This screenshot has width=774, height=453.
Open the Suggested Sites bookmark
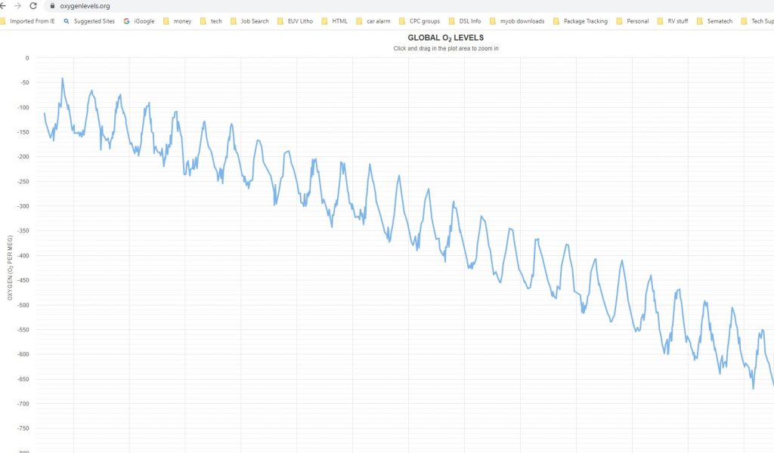[89, 21]
